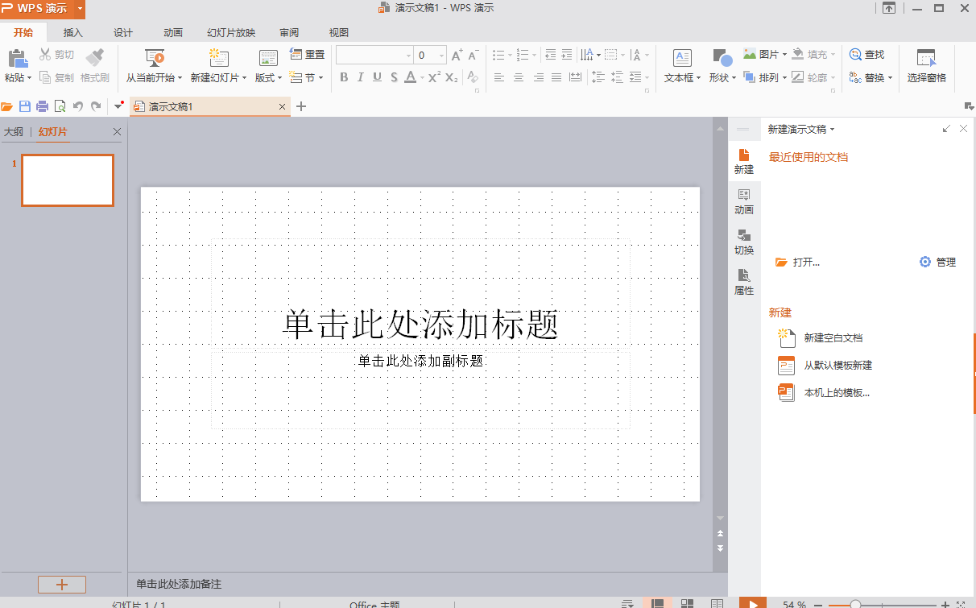976x608 pixels.
Task: Open the Transition (切换) side panel
Action: [744, 241]
